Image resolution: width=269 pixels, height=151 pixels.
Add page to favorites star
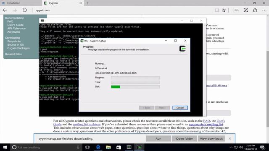pos(224,10)
